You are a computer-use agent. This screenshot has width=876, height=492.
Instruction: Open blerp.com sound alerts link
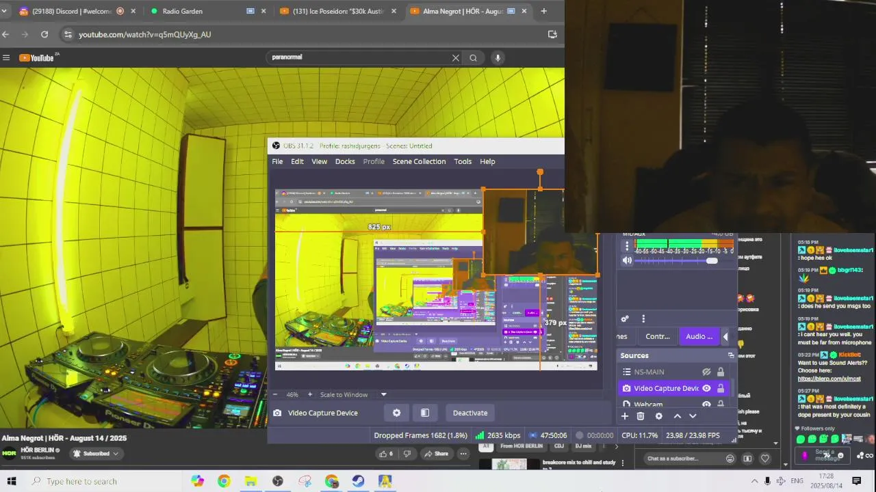tap(829, 379)
